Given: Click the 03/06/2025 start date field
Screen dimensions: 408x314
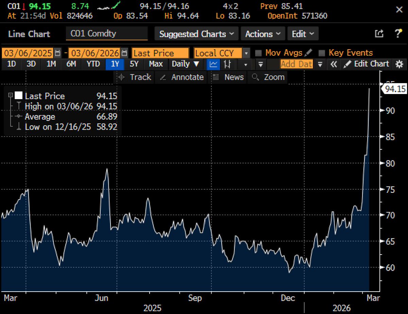Looking at the screenshot, I should point(28,53).
